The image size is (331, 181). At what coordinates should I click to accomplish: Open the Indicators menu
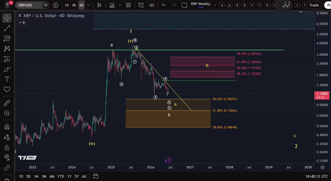pos(112,5)
